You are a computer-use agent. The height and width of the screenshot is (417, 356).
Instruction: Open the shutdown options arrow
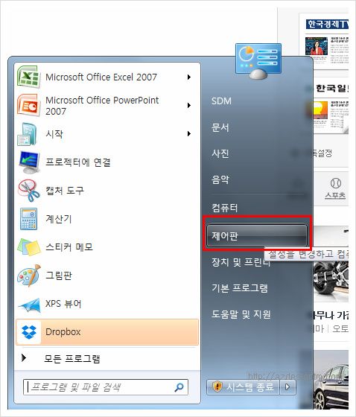point(287,386)
